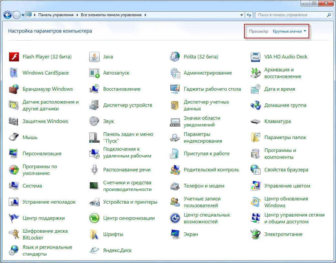Open the Клавиатура keyboard icon

tap(255, 121)
